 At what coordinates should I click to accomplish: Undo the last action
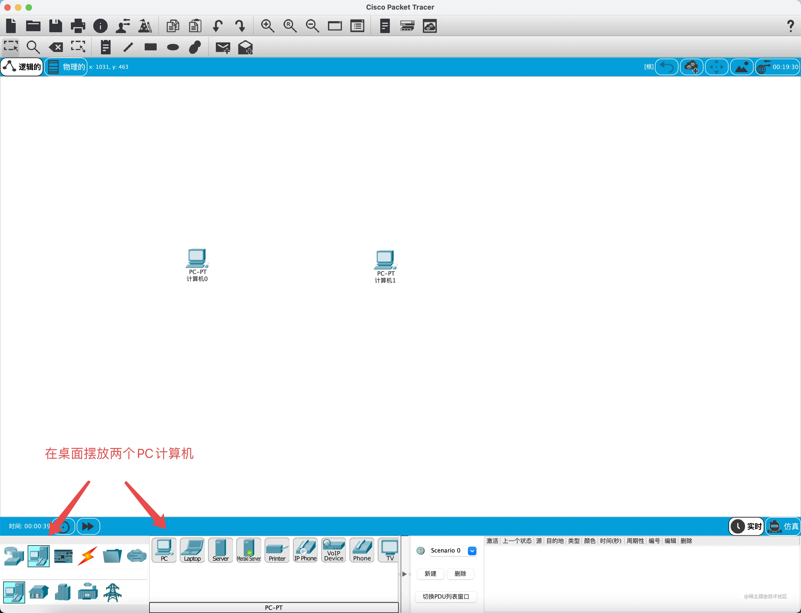click(217, 26)
